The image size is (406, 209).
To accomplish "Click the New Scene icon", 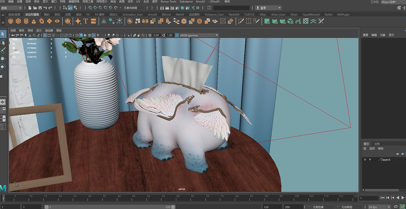I will 30,8.
